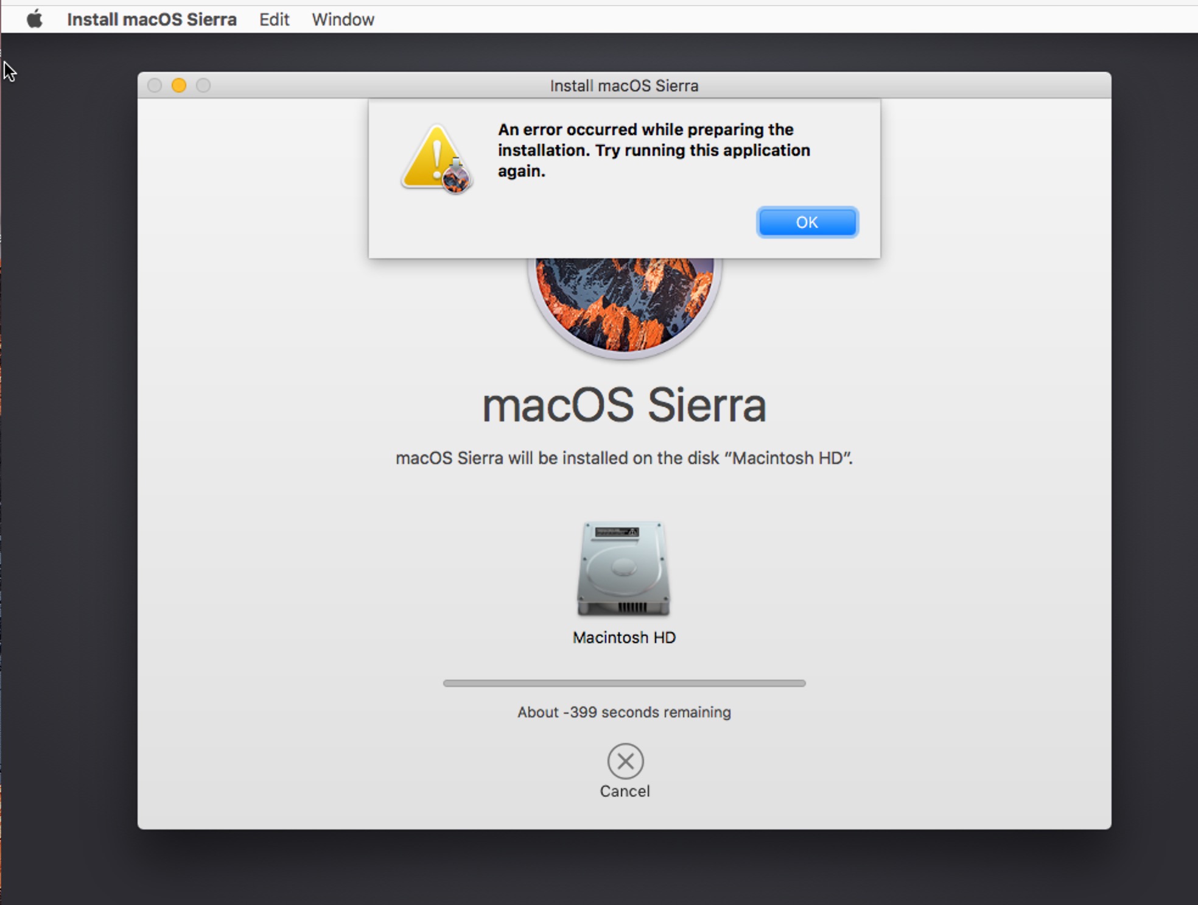
Task: Click the Macintosh HD label
Action: pyautogui.click(x=624, y=638)
